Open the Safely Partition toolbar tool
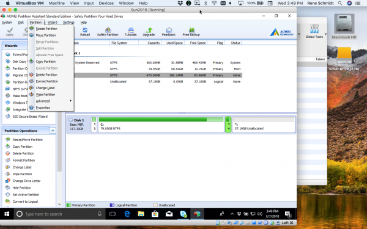The width and height of the screenshot is (367, 229). pyautogui.click(x=108, y=32)
